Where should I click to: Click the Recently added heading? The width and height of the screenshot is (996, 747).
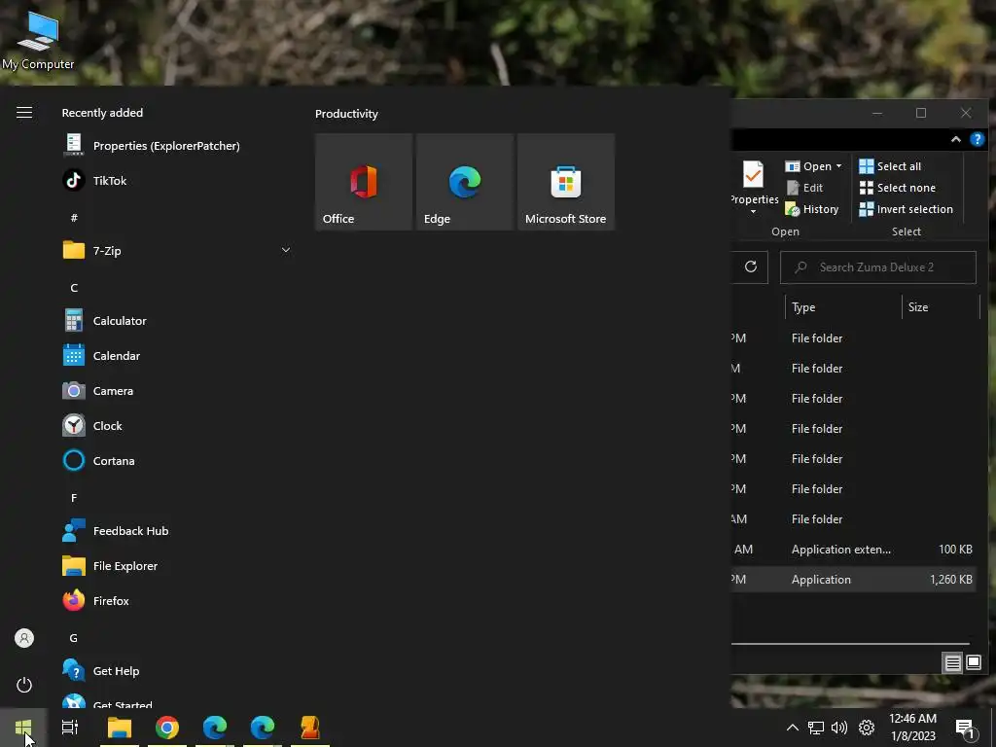point(102,113)
